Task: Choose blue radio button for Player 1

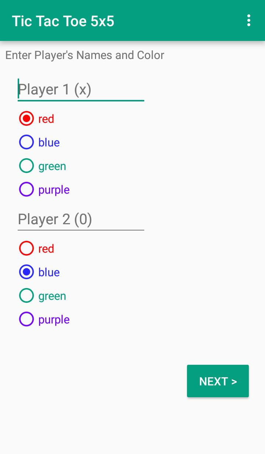Action: click(26, 142)
